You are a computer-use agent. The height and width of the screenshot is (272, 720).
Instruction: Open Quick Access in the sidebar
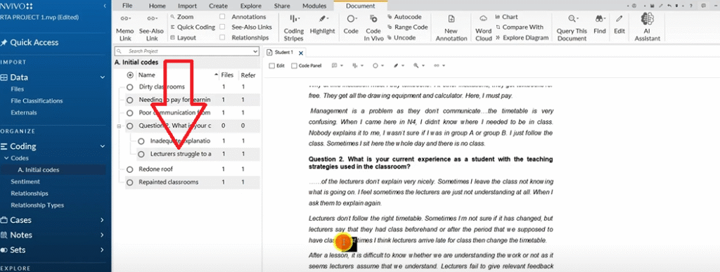30,43
